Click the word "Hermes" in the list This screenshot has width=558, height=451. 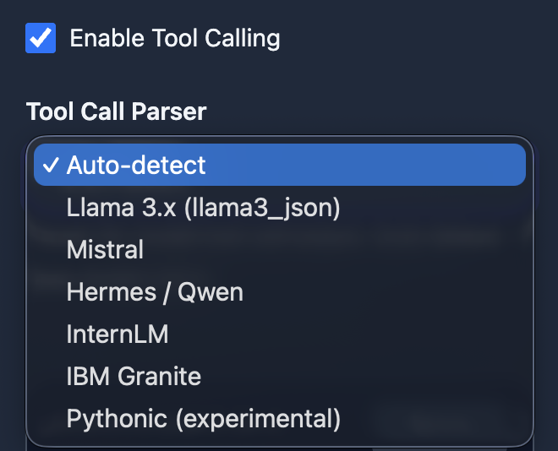point(111,292)
